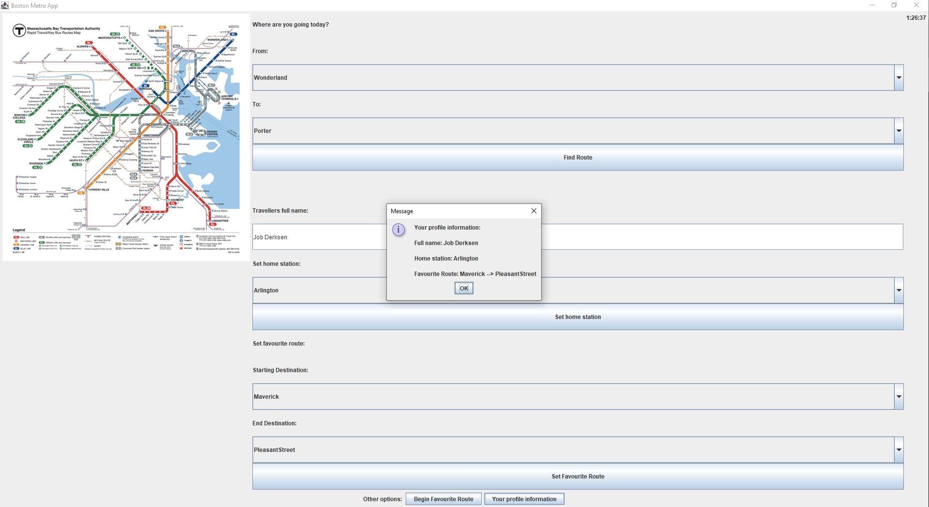Viewport: 929px width, 507px height.
Task: Expand the home station dropdown arrow
Action: 899,290
